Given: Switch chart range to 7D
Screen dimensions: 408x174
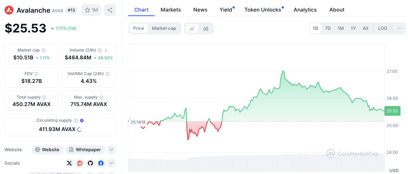Looking at the screenshot, I should pos(328,28).
